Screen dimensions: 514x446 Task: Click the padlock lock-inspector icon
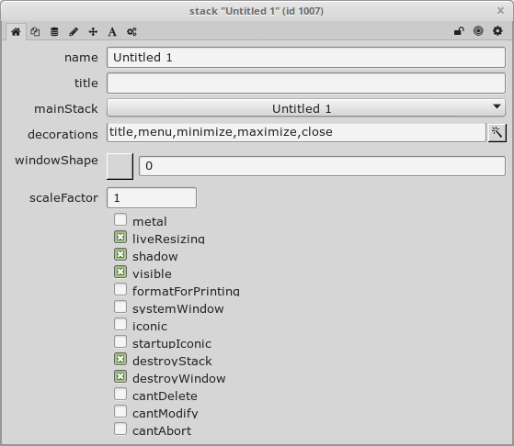coord(459,31)
